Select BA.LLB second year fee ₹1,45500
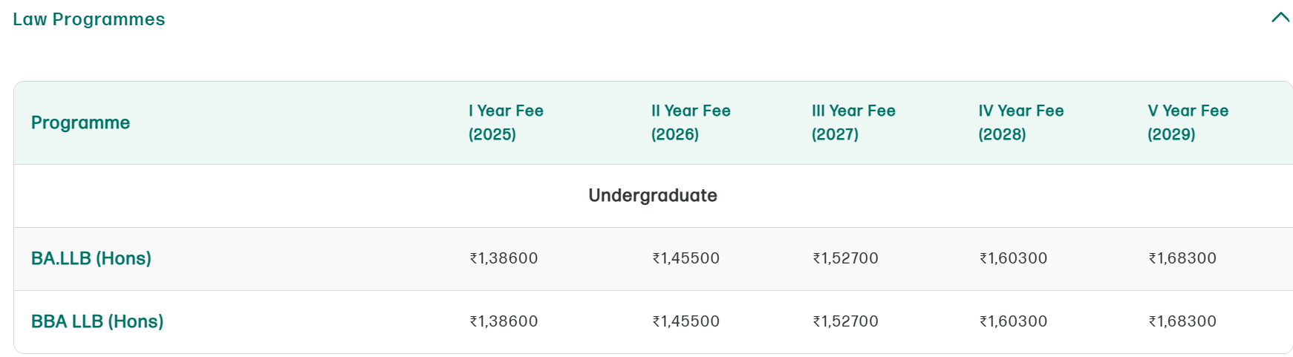 [x=685, y=258]
